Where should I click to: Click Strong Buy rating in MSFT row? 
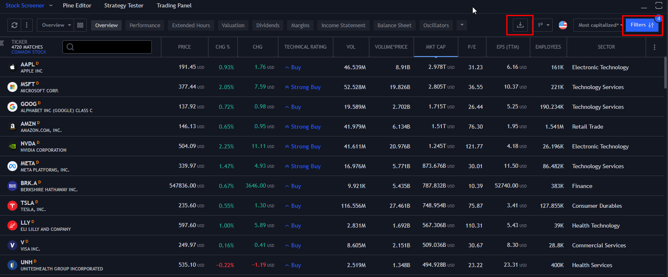click(306, 87)
